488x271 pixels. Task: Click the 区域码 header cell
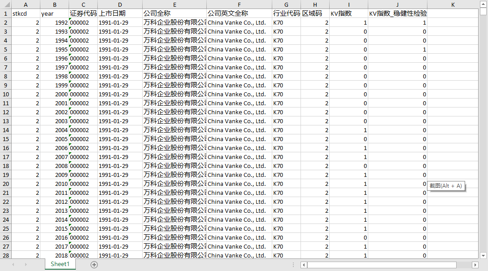tap(315, 13)
